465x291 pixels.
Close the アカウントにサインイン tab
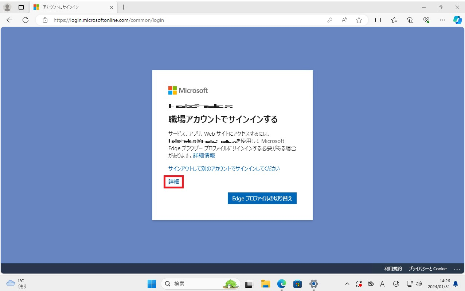pyautogui.click(x=111, y=7)
